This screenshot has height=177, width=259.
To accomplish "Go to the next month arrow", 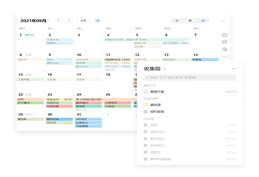I will pyautogui.click(x=69, y=21).
